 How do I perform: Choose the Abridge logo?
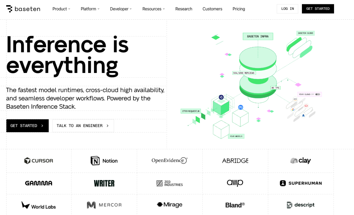[x=235, y=161]
